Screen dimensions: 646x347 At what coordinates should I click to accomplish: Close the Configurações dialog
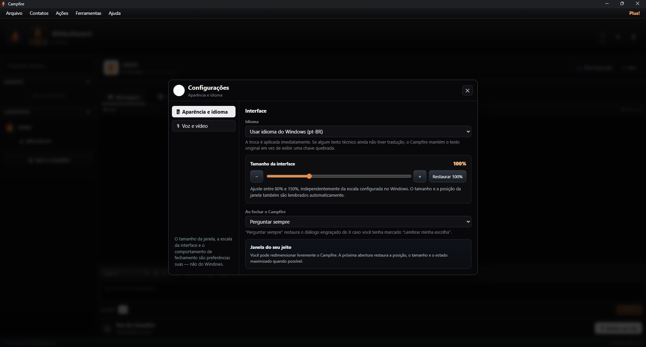click(x=467, y=90)
